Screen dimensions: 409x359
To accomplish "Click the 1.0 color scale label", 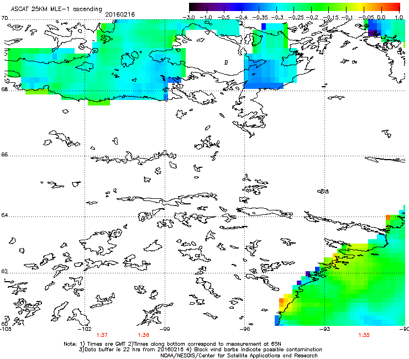I will click(x=399, y=18).
